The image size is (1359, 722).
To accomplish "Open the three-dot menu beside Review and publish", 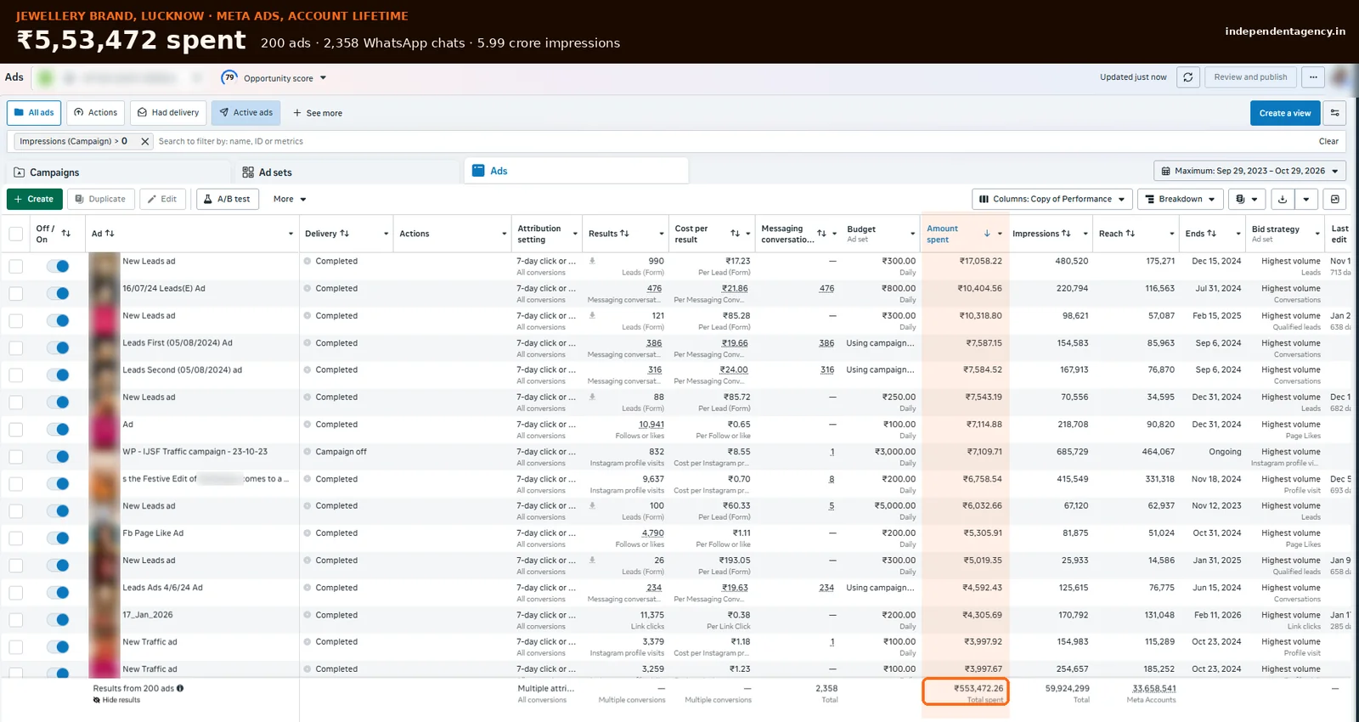I will (1313, 77).
